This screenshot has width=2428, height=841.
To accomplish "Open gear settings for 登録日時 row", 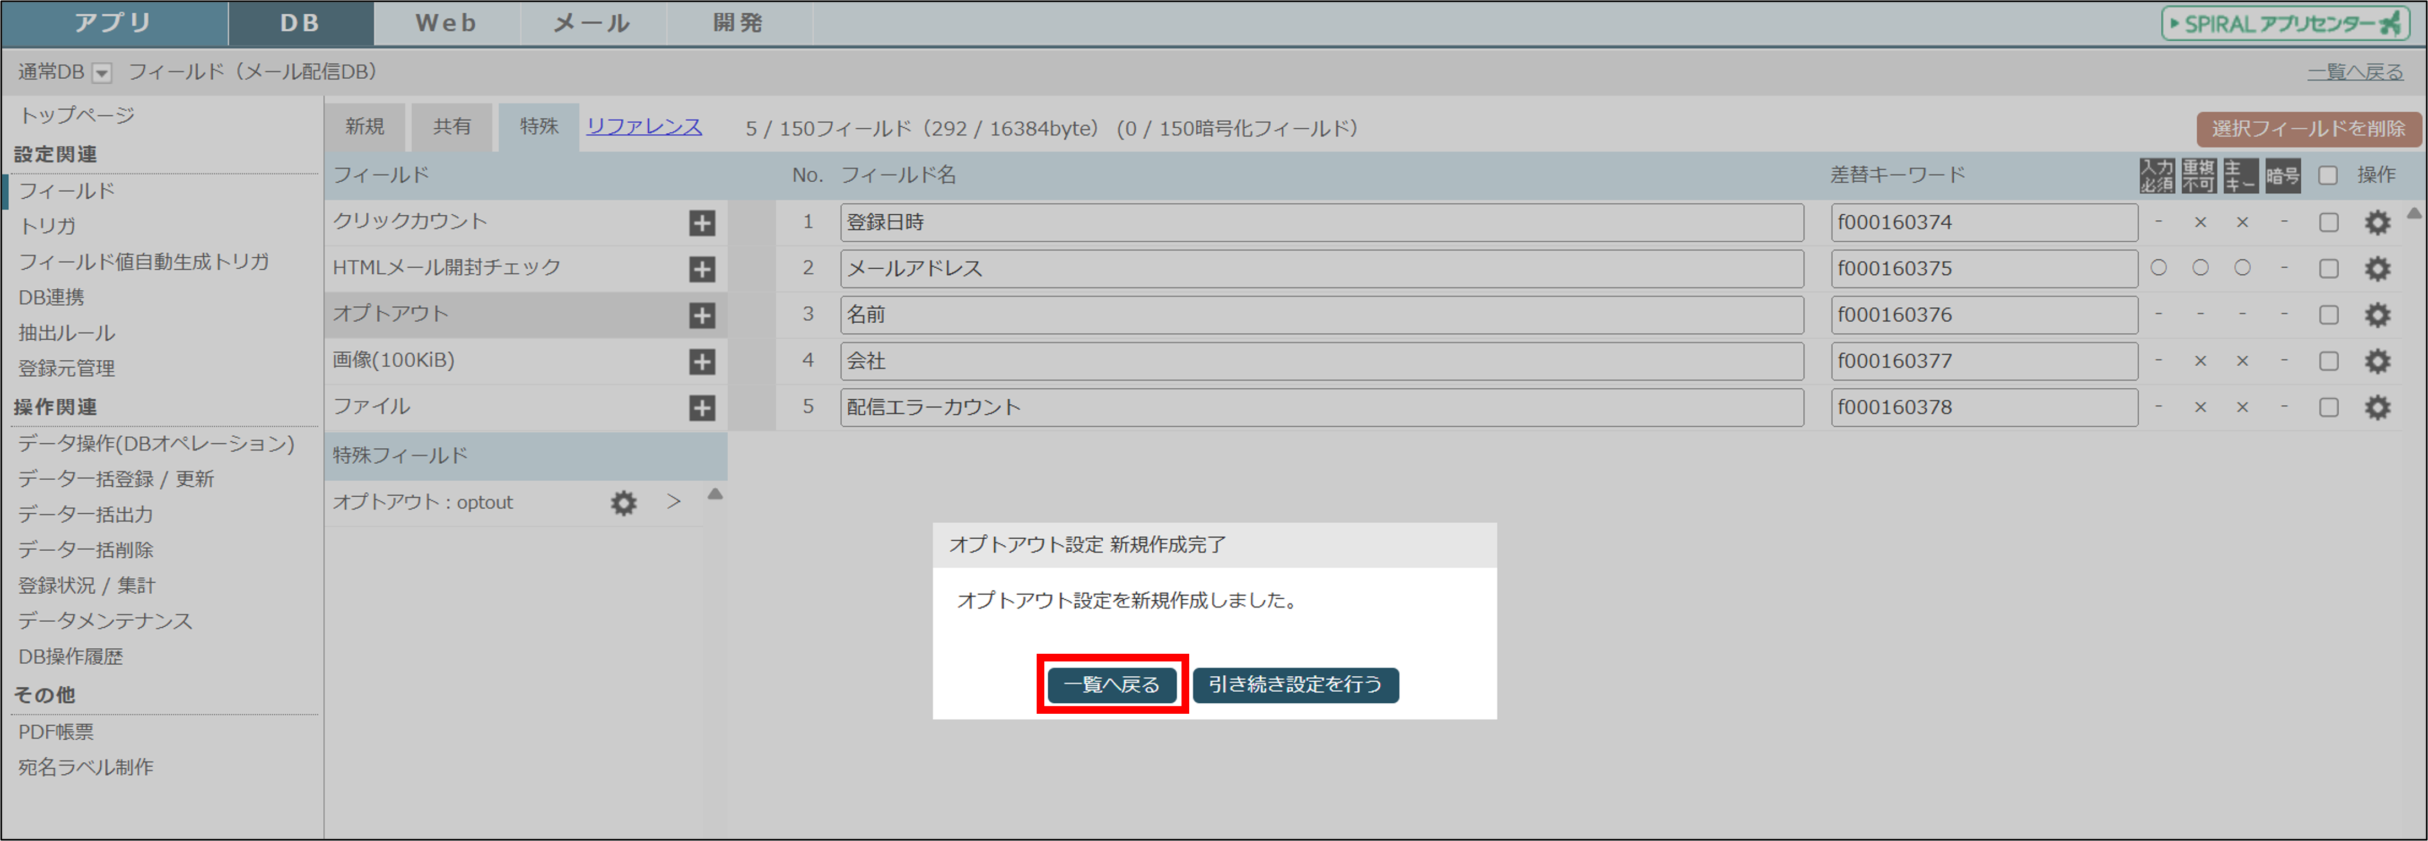I will [2377, 223].
